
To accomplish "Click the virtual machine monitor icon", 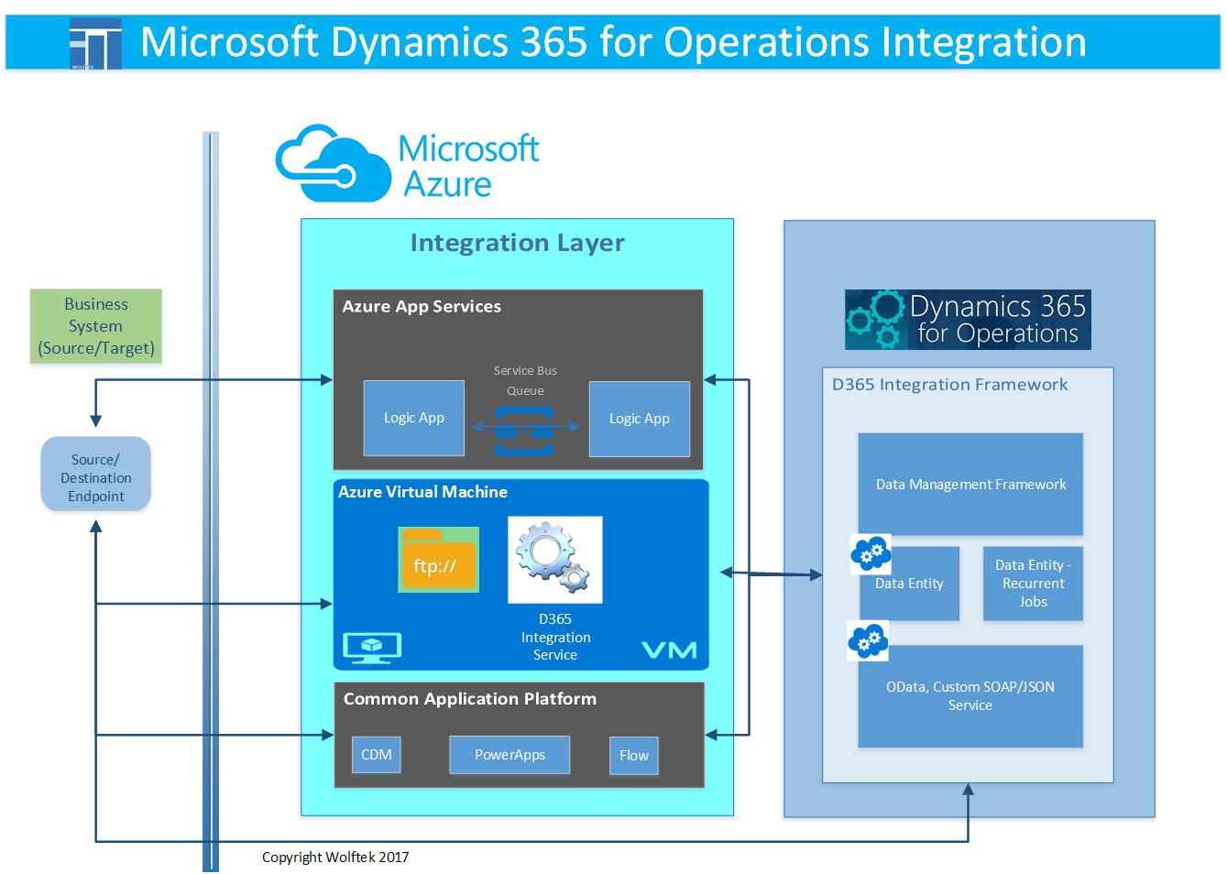I will coord(372,648).
